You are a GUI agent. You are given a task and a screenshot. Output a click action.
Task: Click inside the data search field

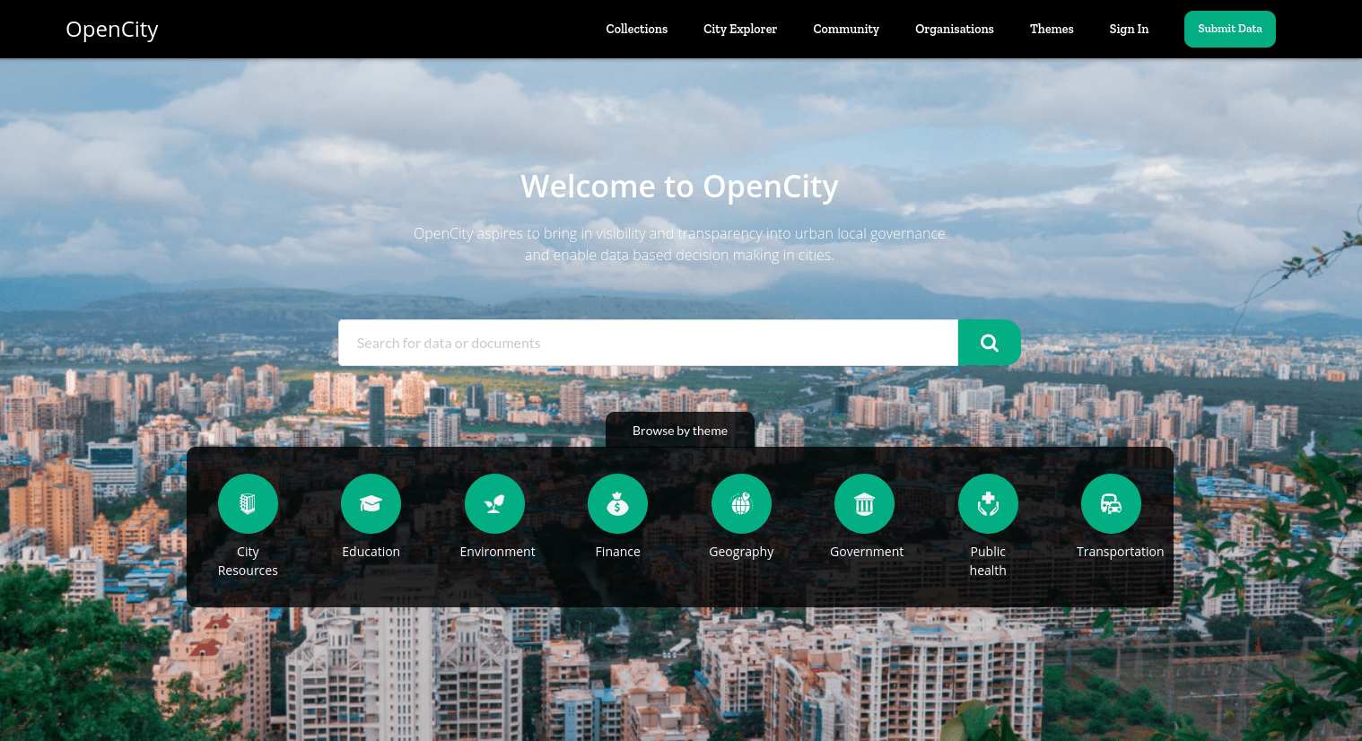point(648,342)
